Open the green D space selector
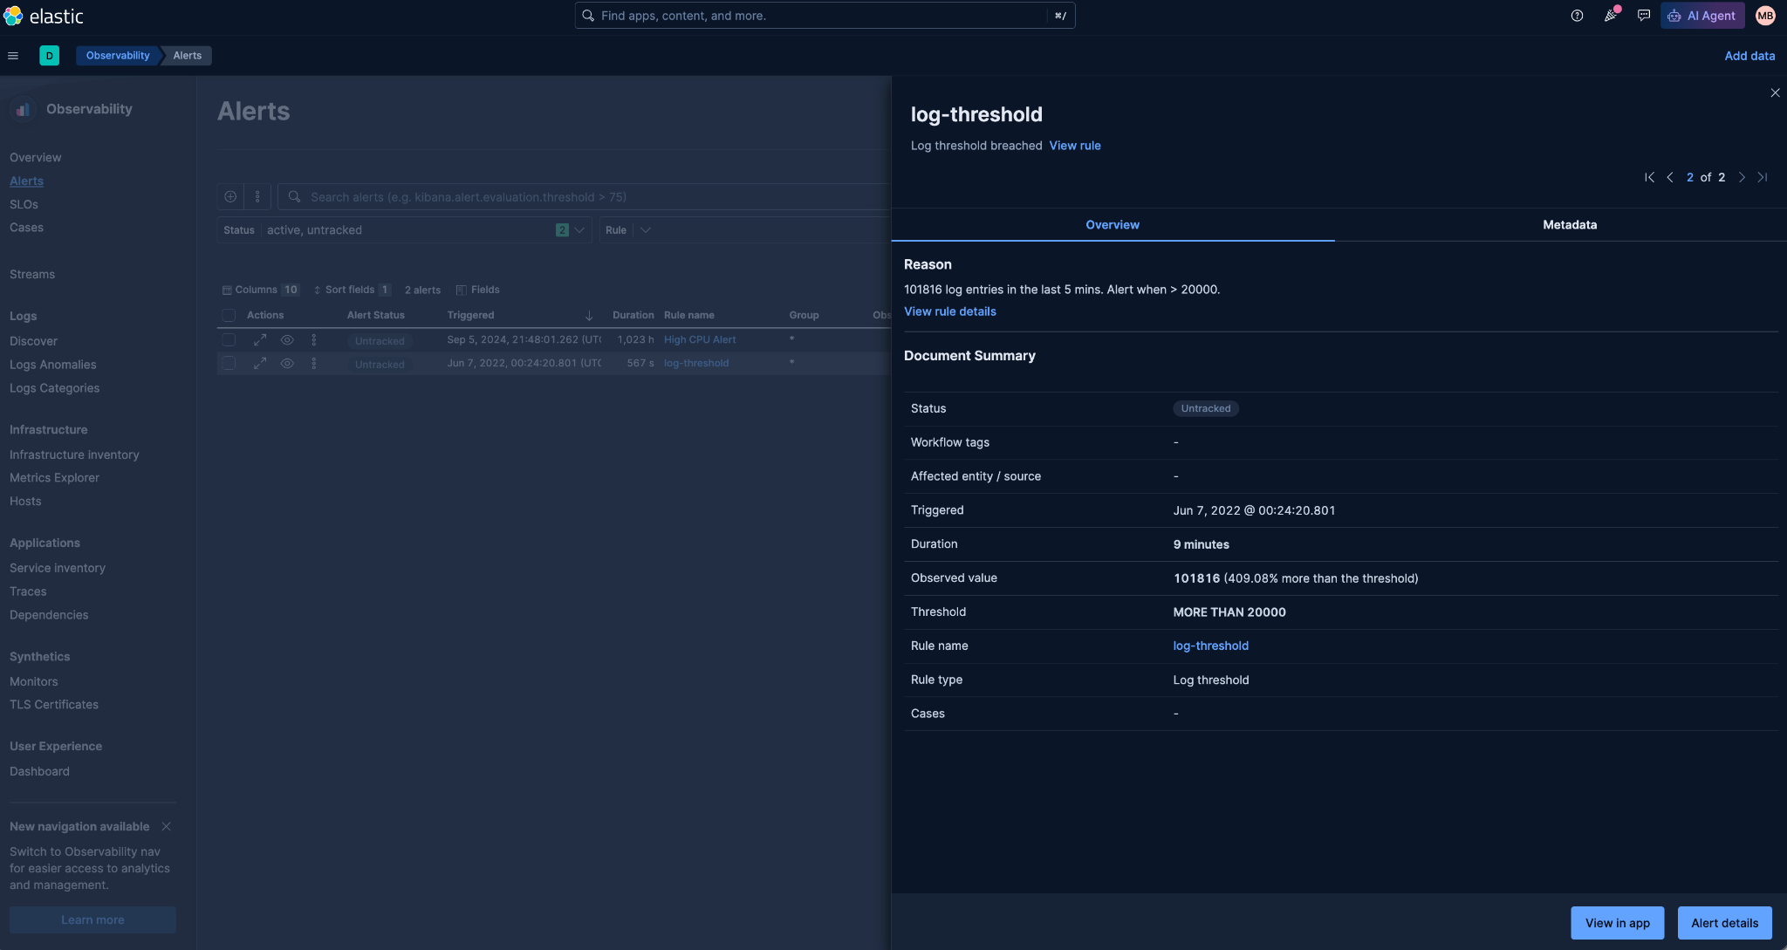 (50, 56)
